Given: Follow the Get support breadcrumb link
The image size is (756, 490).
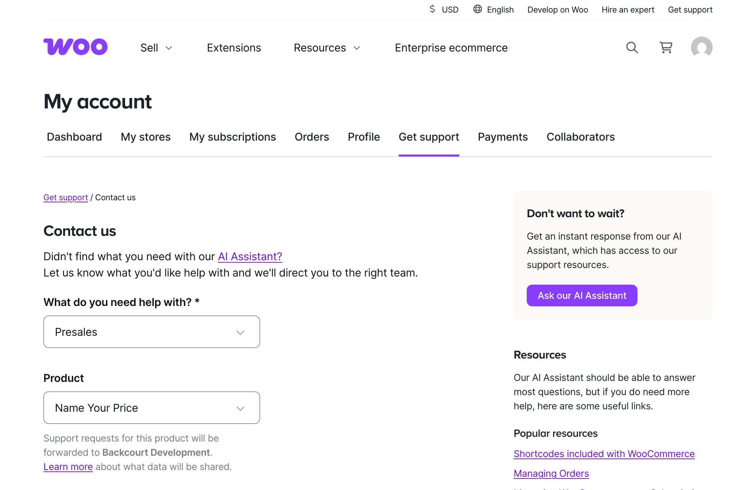Looking at the screenshot, I should click(x=66, y=198).
